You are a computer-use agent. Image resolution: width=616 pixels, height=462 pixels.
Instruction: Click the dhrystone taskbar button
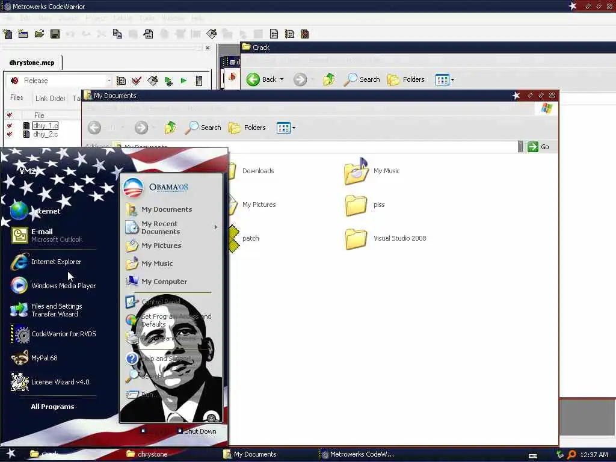point(148,454)
